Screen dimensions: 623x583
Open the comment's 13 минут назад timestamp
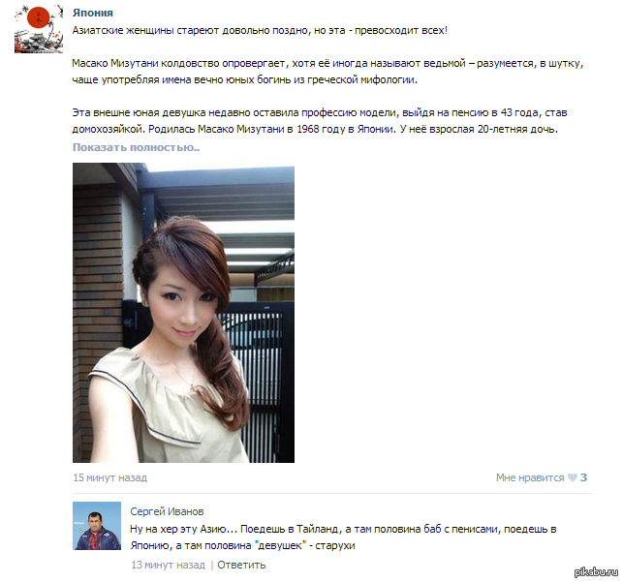pyautogui.click(x=169, y=565)
